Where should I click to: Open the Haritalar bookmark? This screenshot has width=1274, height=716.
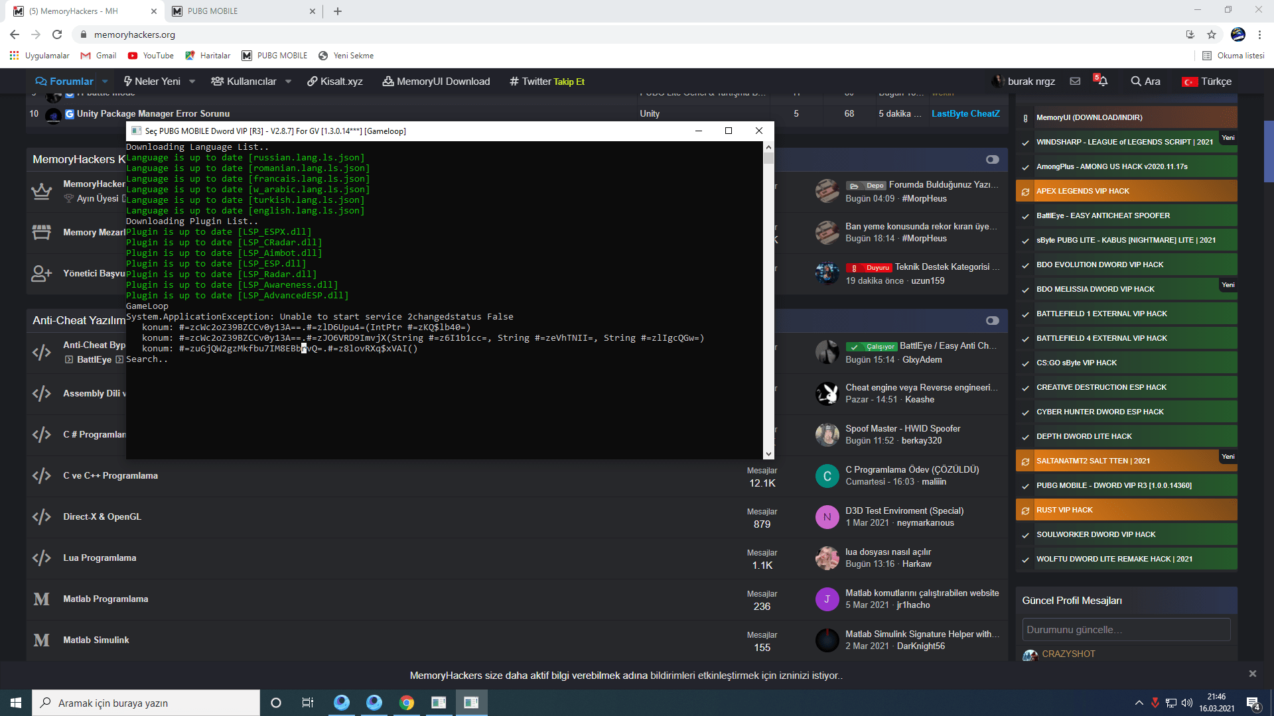pos(208,56)
